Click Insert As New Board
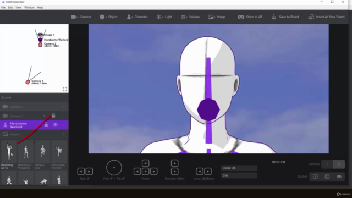Viewport: 352px width, 198px height. pos(326,17)
